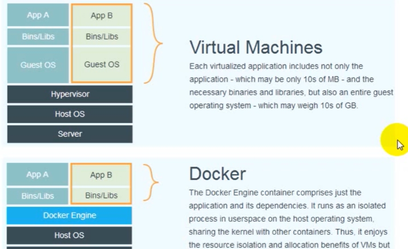
Task: Click blue Bins/Libs block in Virtual Machines diagram
Action: [38, 37]
